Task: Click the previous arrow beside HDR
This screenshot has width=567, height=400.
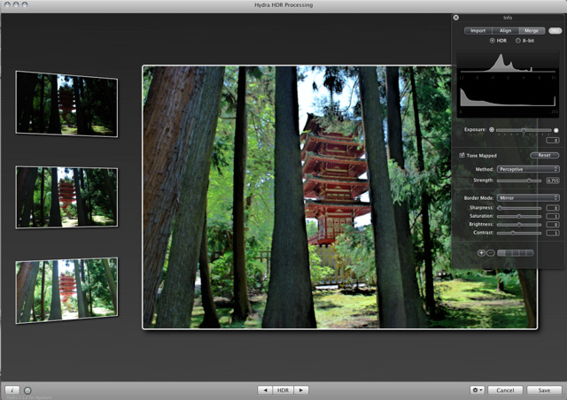Action: [x=265, y=389]
